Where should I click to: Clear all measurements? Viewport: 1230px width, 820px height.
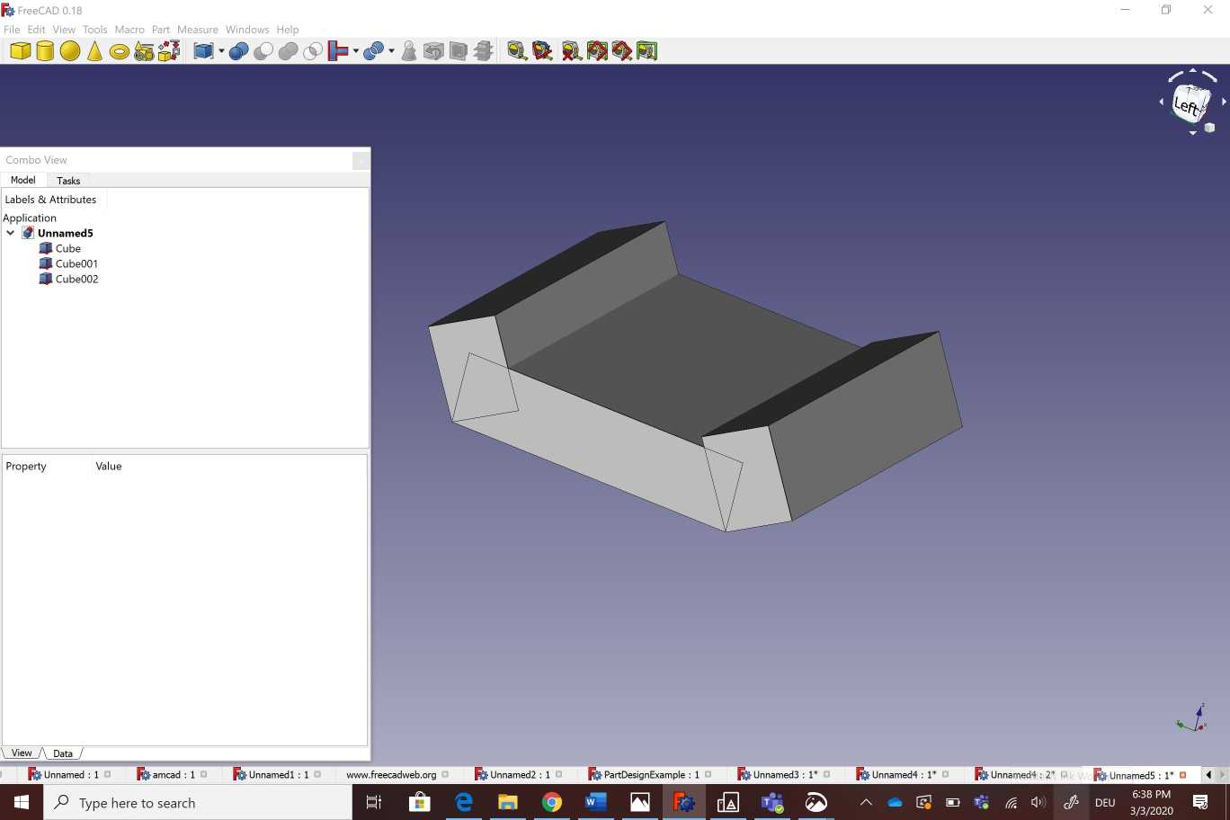(x=571, y=51)
